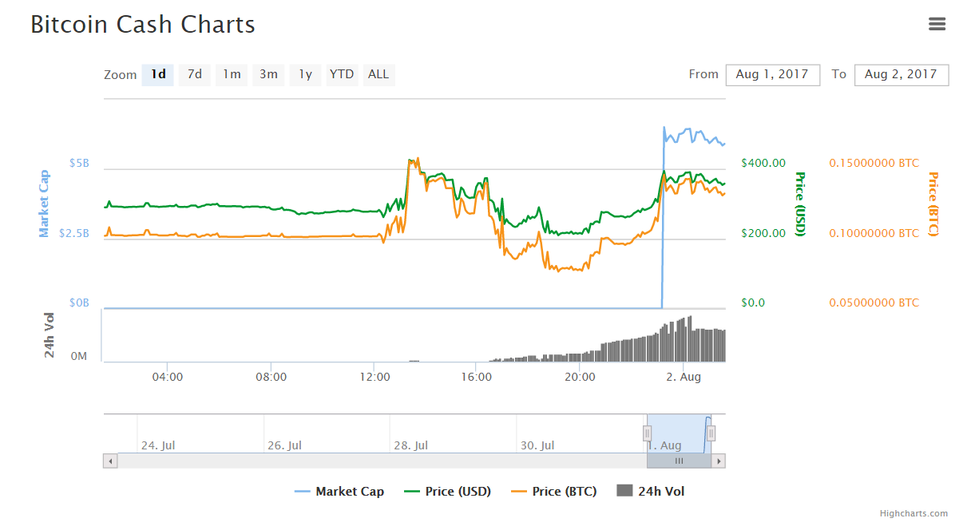Set zoom to 1m
The width and height of the screenshot is (963, 526).
coord(232,74)
